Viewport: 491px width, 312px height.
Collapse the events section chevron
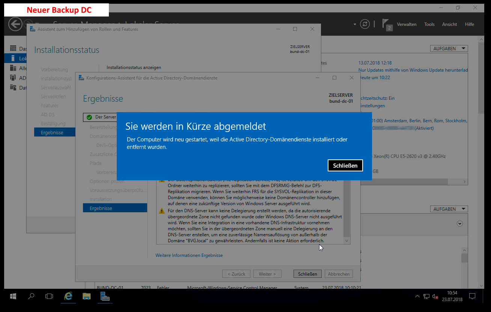pos(460,223)
